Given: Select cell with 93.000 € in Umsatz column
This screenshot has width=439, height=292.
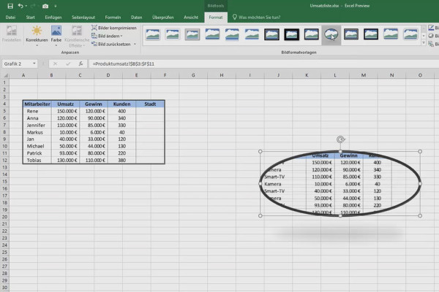Looking at the screenshot, I should click(66, 153).
